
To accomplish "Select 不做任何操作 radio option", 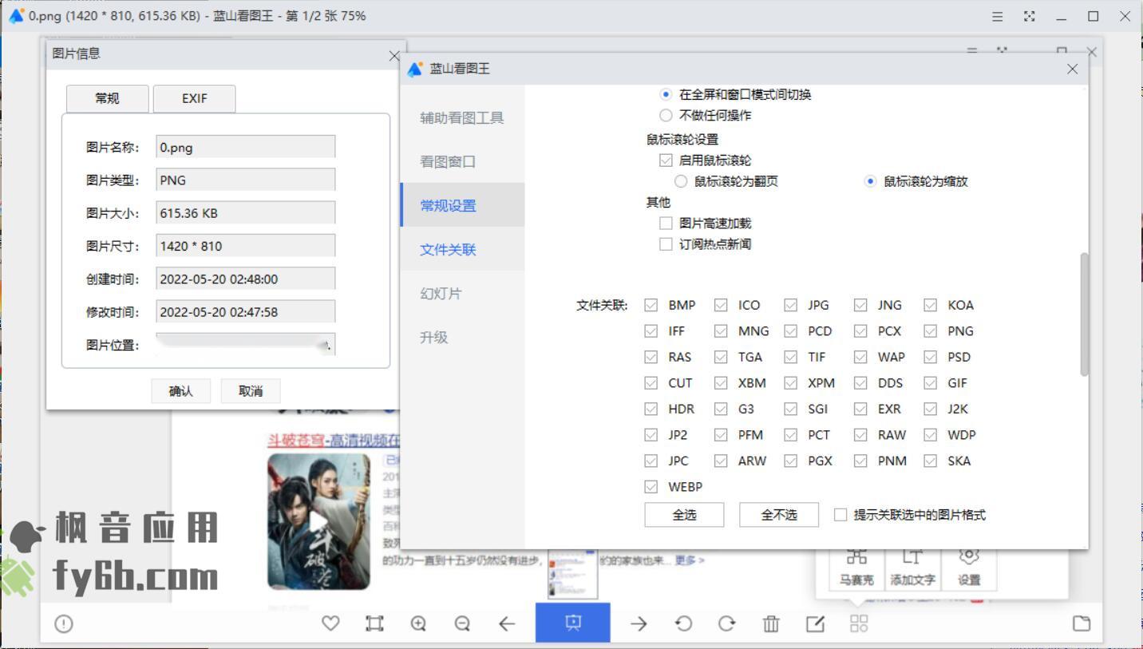I will pyautogui.click(x=666, y=115).
